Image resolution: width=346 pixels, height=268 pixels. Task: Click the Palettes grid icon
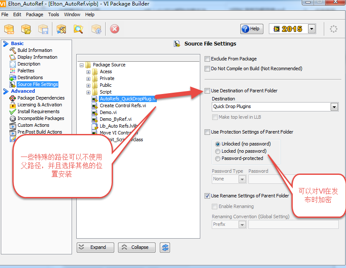13,71
